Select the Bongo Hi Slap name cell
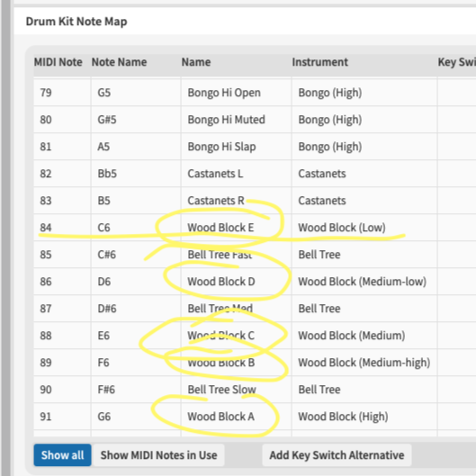This screenshot has width=476, height=476. [236, 147]
